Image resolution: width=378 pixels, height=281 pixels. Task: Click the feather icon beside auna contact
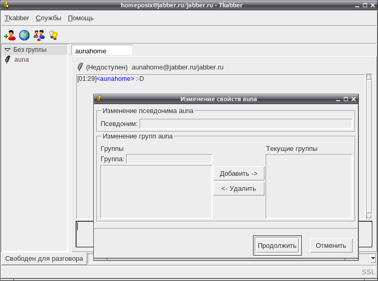(8, 60)
